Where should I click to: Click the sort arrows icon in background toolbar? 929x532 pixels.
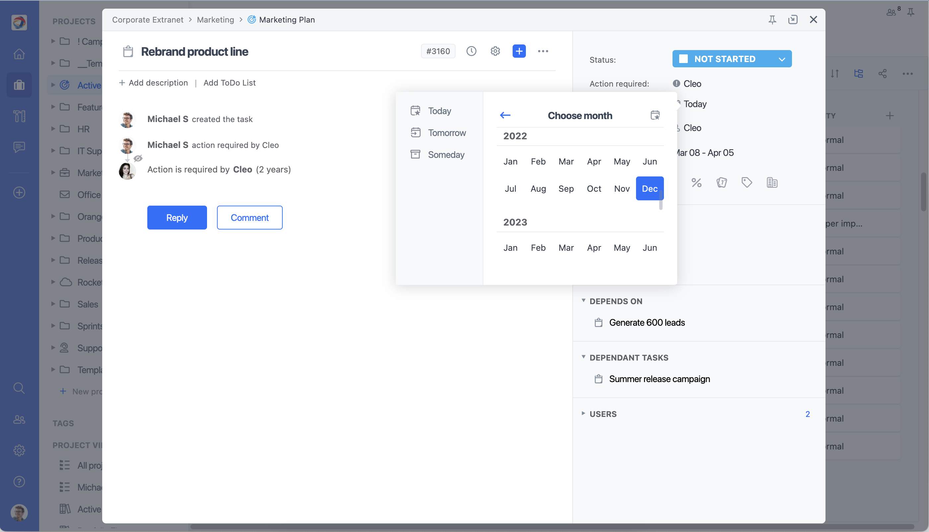[834, 73]
